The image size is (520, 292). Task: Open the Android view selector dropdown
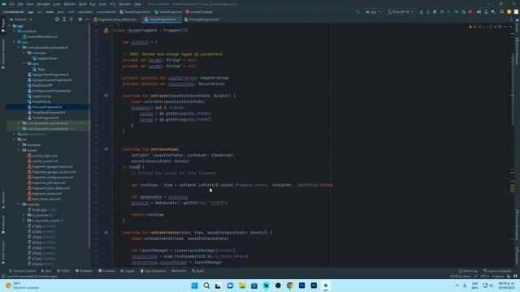(20, 19)
